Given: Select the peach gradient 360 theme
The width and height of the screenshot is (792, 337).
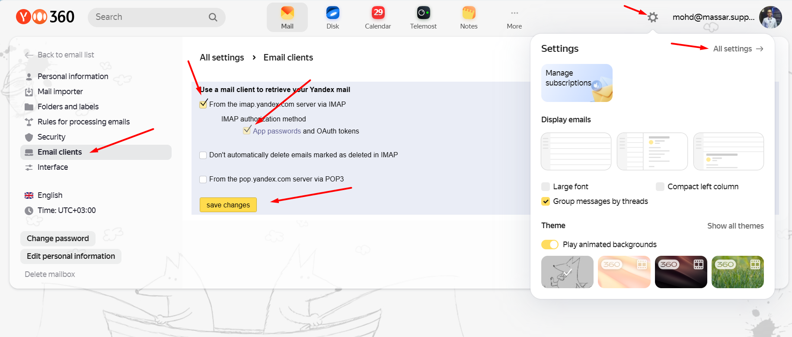Looking at the screenshot, I should point(624,272).
